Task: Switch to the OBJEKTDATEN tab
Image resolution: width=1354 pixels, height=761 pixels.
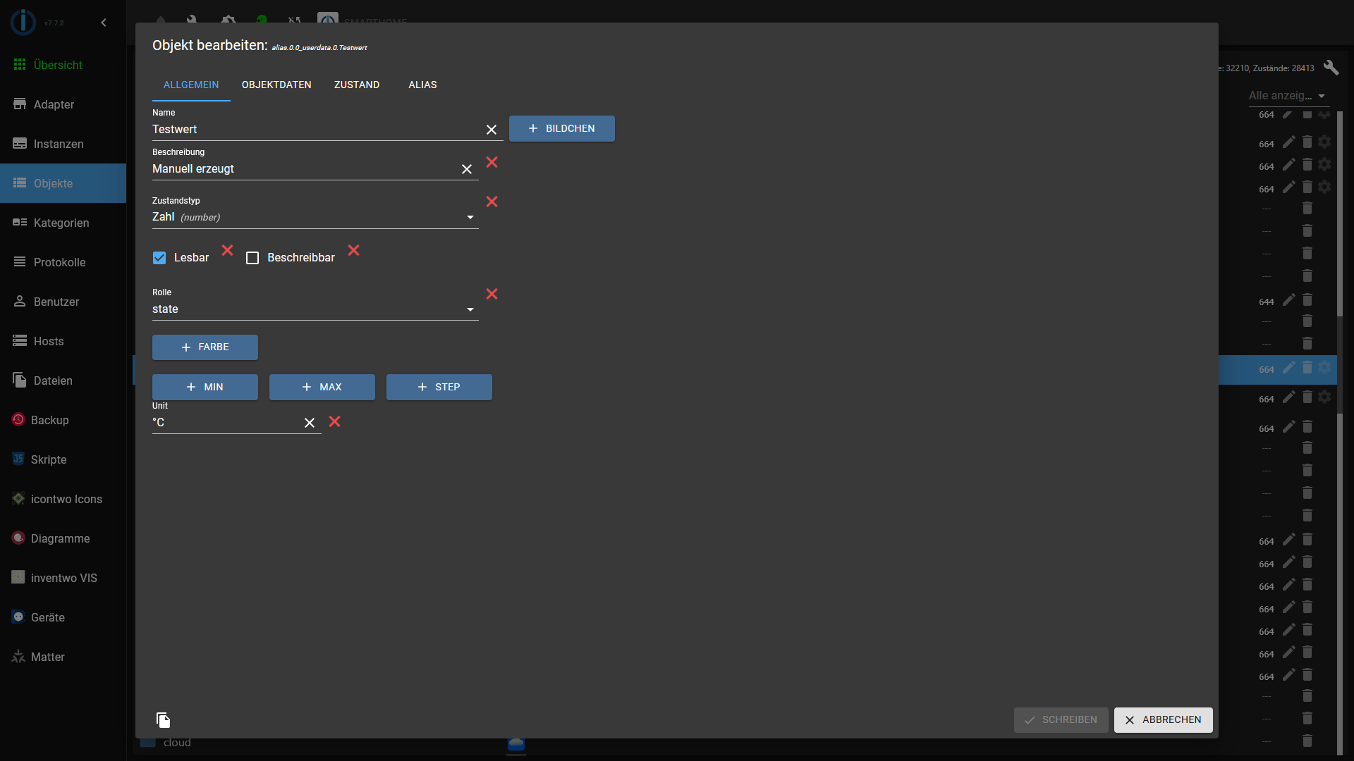Action: coord(276,85)
